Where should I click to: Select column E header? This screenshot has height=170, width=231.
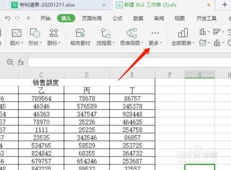(132, 75)
